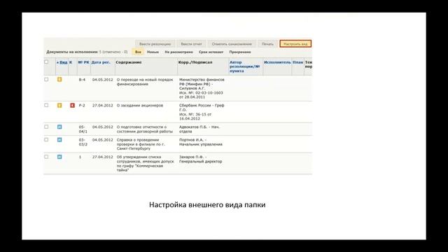Click the blue type icon in row 05-04/1
This screenshot has width=448, height=252.
(59, 127)
